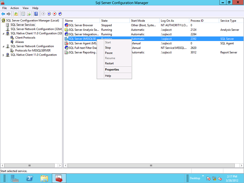
Task: Click the Forward arrow toolbar icon
Action: pyautogui.click(x=9, y=14)
